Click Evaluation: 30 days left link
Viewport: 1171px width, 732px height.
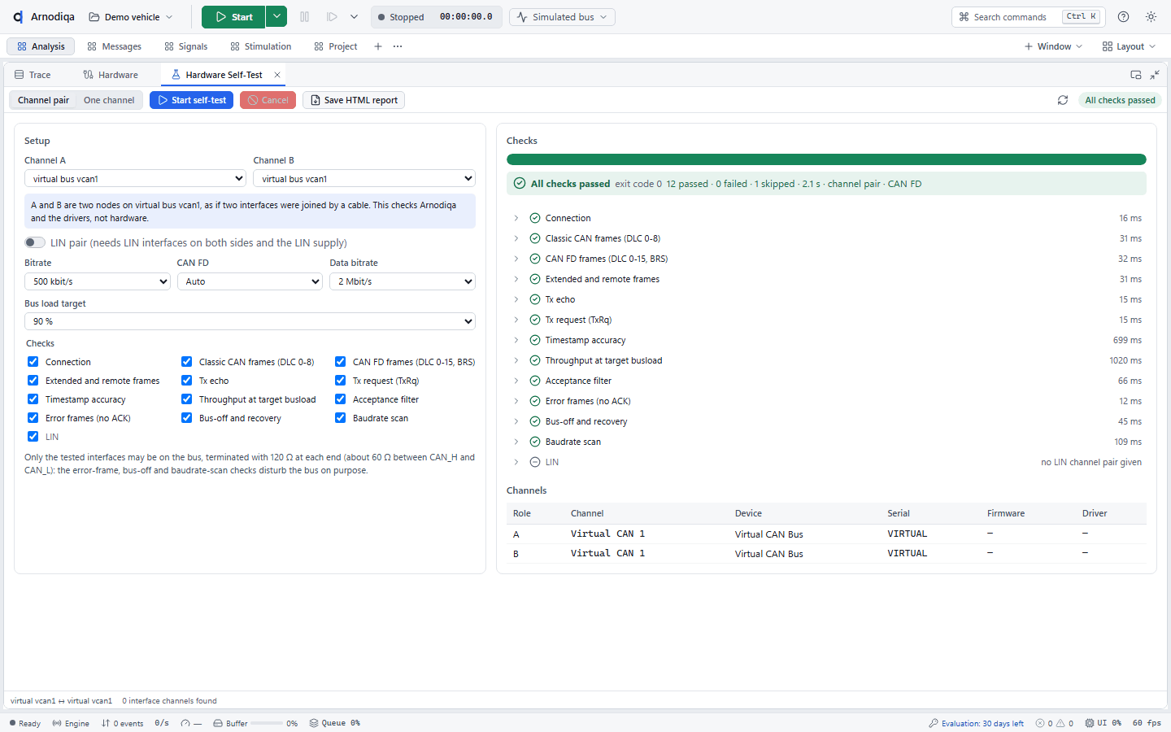click(x=977, y=723)
